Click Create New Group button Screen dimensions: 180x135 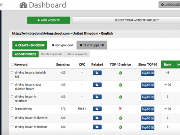[x=30, y=45]
